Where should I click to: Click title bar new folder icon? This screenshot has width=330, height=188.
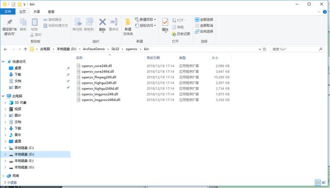[20, 4]
